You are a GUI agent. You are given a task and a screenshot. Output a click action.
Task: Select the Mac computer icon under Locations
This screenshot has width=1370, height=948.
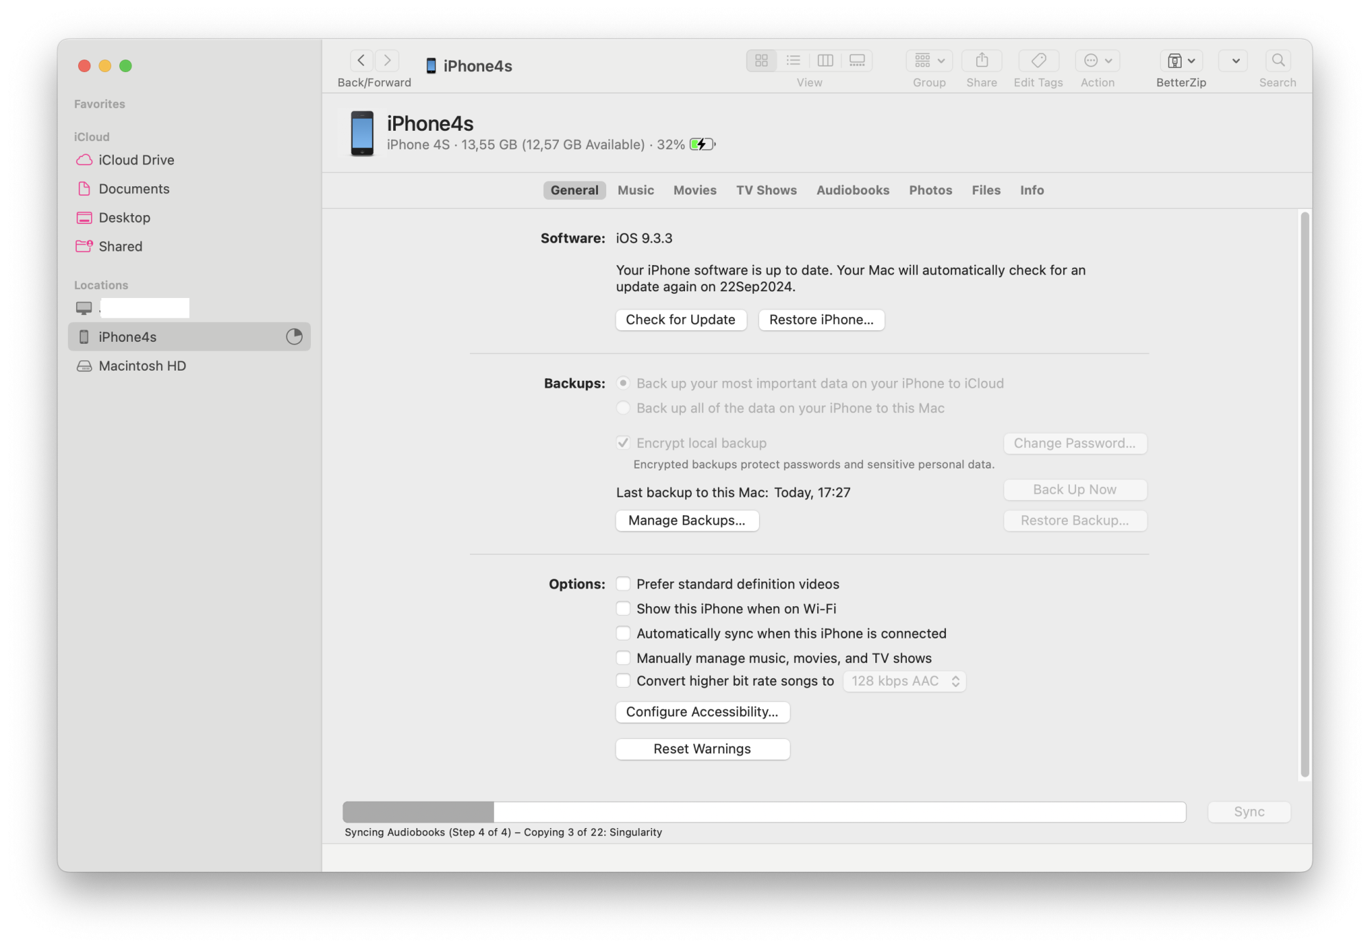tap(84, 308)
